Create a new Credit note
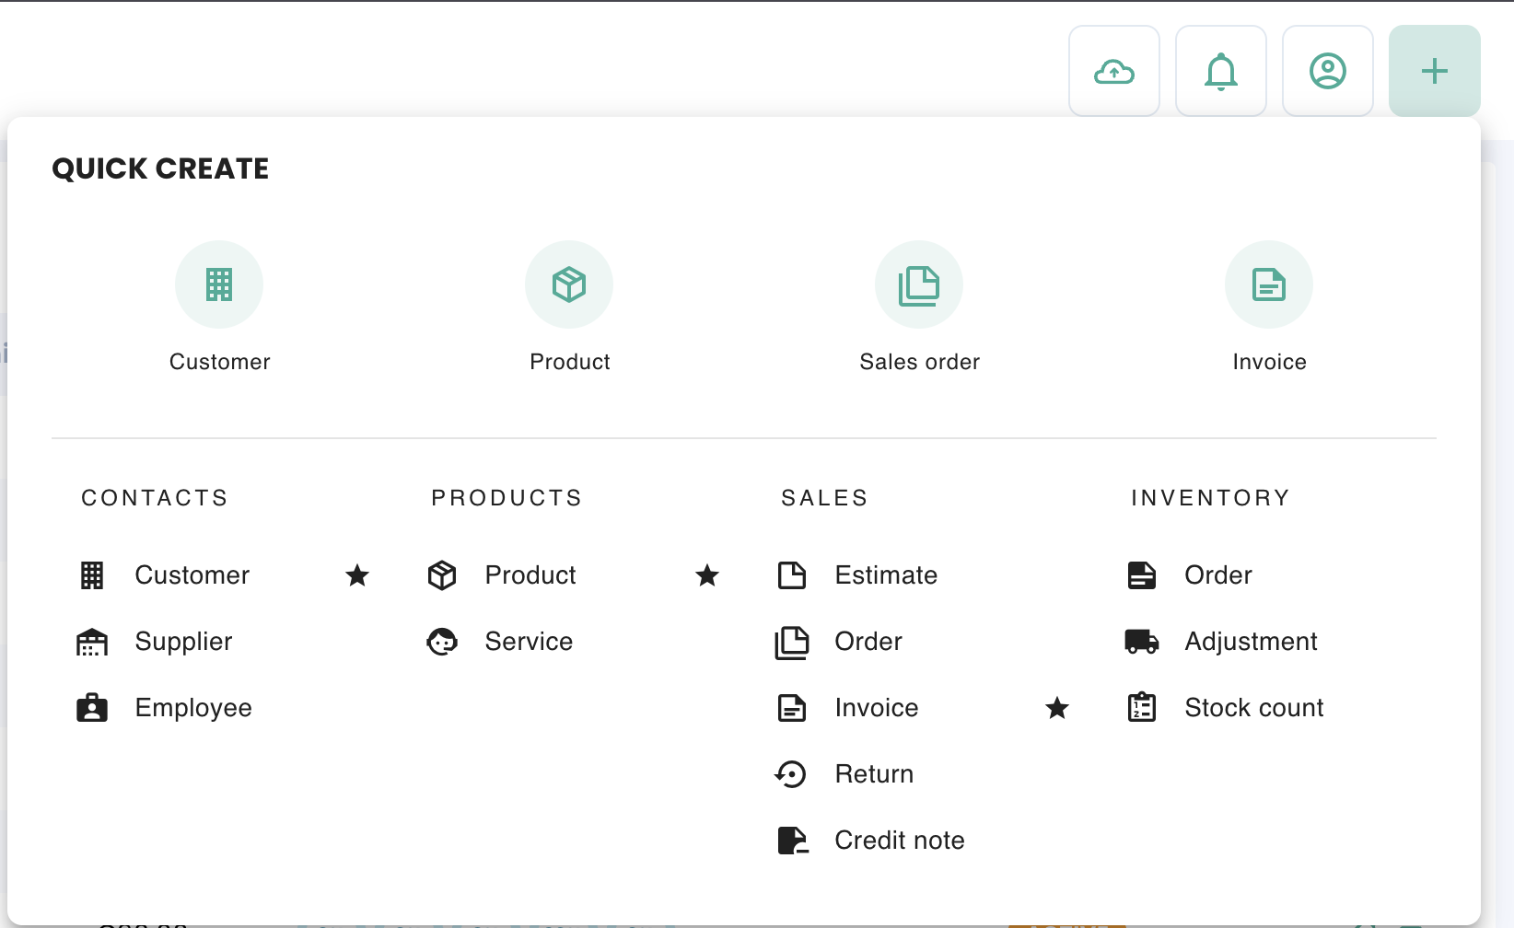Image resolution: width=1514 pixels, height=928 pixels. point(899,841)
